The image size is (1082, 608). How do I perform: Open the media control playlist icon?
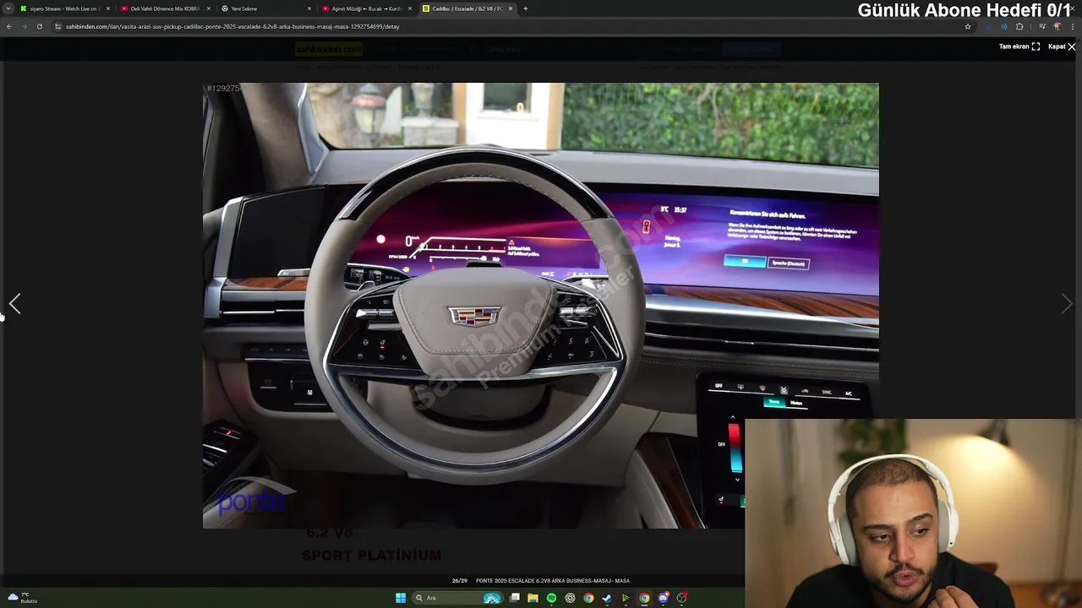click(1041, 26)
